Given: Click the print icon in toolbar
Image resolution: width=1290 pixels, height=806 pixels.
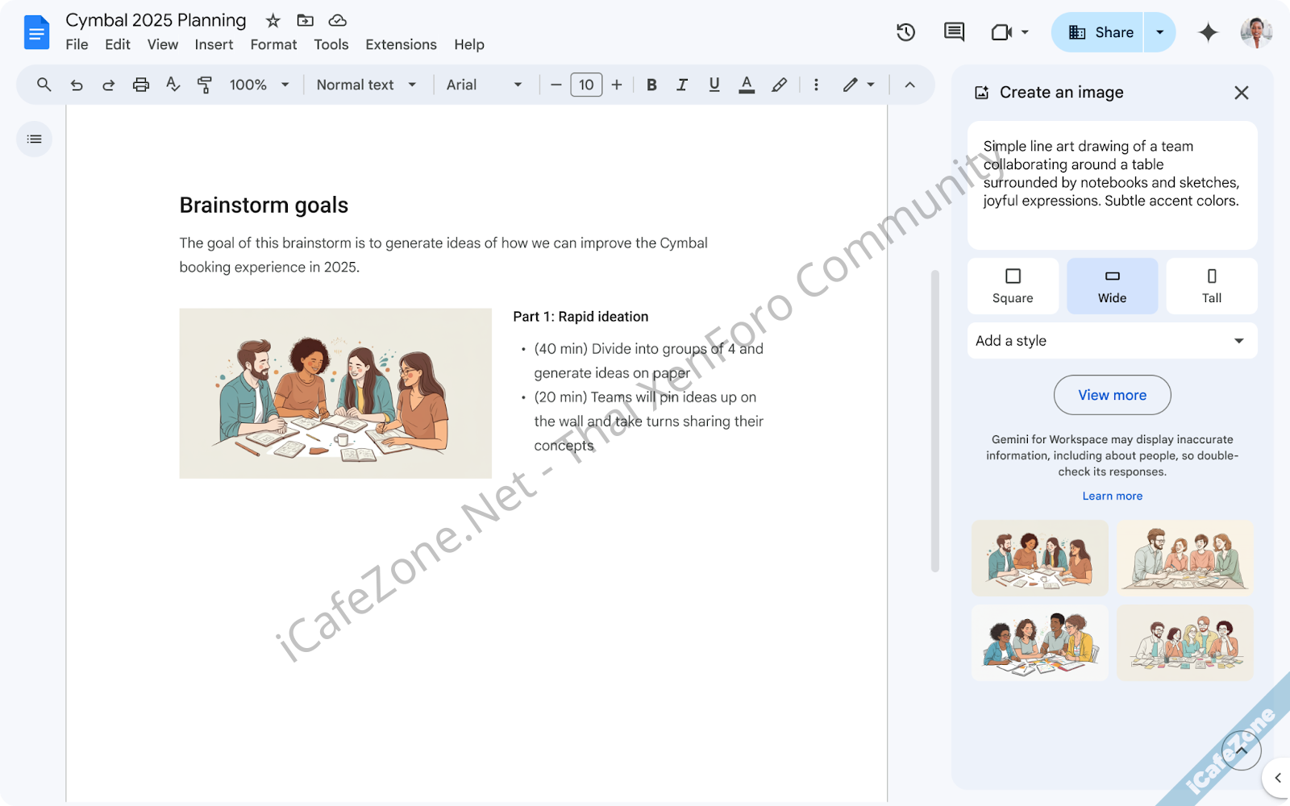Looking at the screenshot, I should pyautogui.click(x=141, y=85).
